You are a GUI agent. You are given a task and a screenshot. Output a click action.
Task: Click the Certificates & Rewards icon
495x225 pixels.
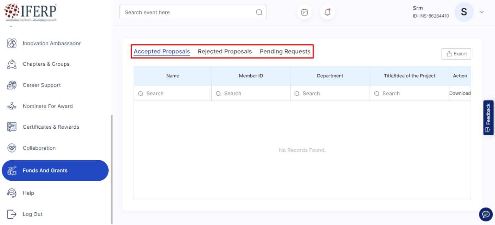12,127
